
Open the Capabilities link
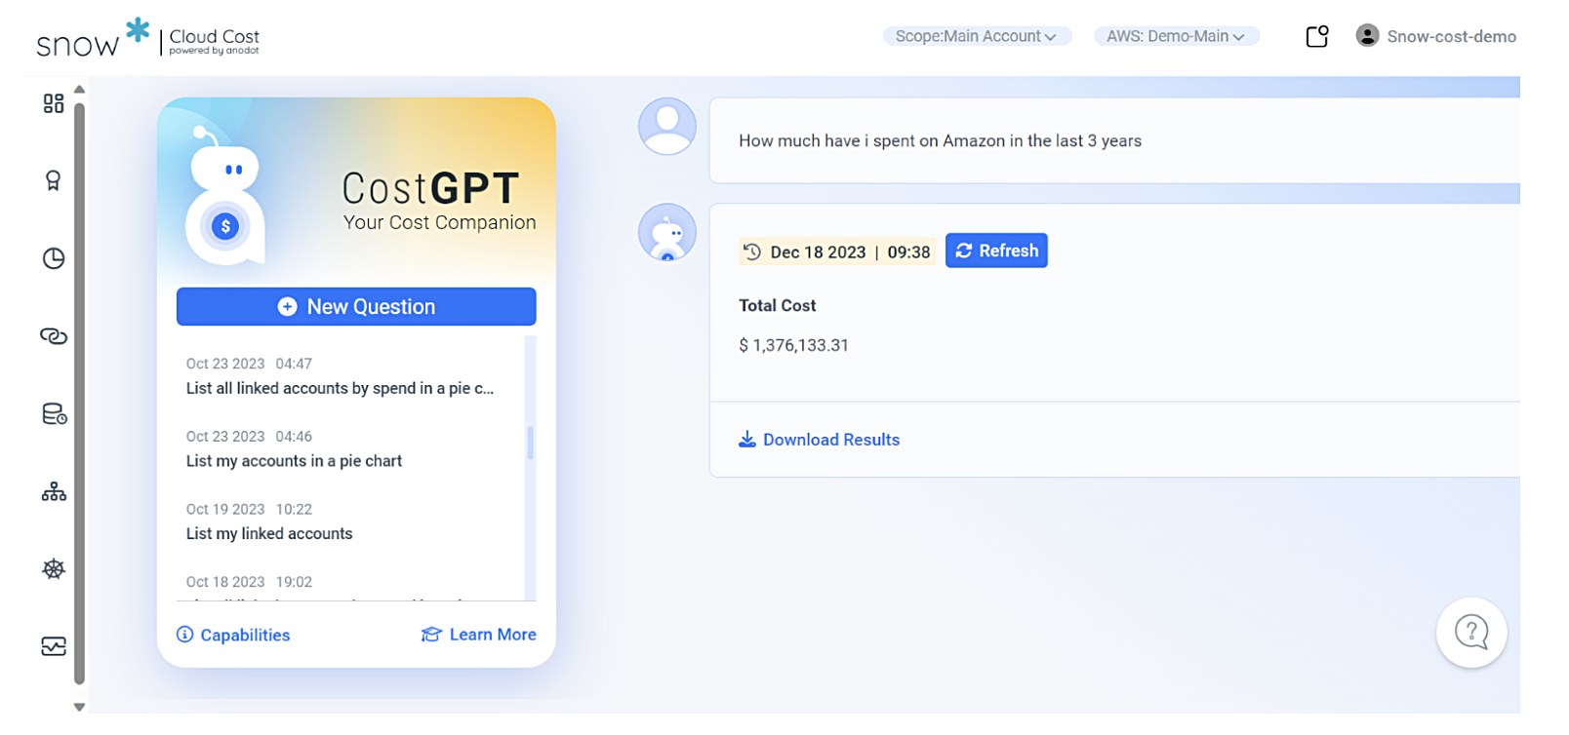(233, 635)
